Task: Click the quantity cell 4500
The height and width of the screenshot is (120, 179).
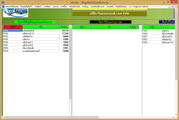Action: pos(64,45)
